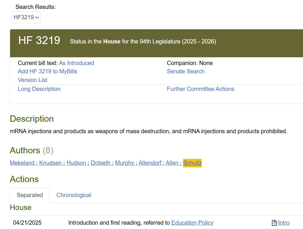Image resolution: width=303 pixels, height=229 pixels.
Task: Click the mRNA injections description text
Action: coord(148,131)
